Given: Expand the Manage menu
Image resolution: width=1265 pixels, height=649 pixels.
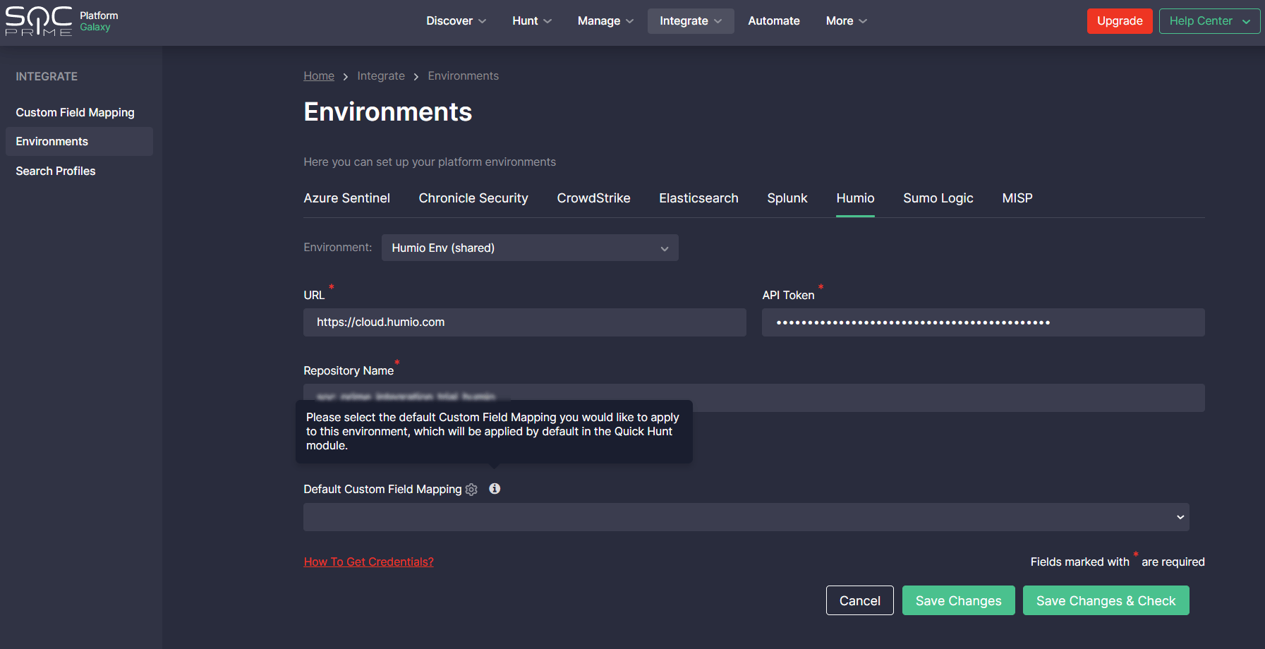Looking at the screenshot, I should [605, 21].
